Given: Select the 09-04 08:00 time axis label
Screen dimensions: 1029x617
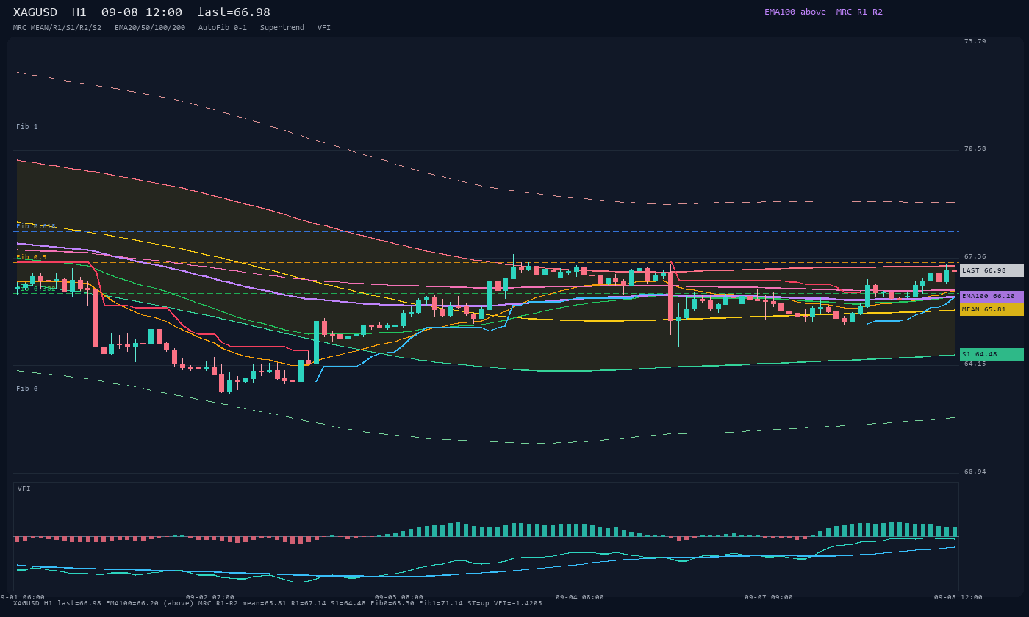Looking at the screenshot, I should coord(580,597).
